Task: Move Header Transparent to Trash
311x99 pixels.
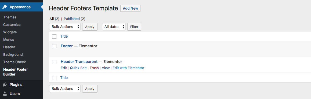Action: 94,68
